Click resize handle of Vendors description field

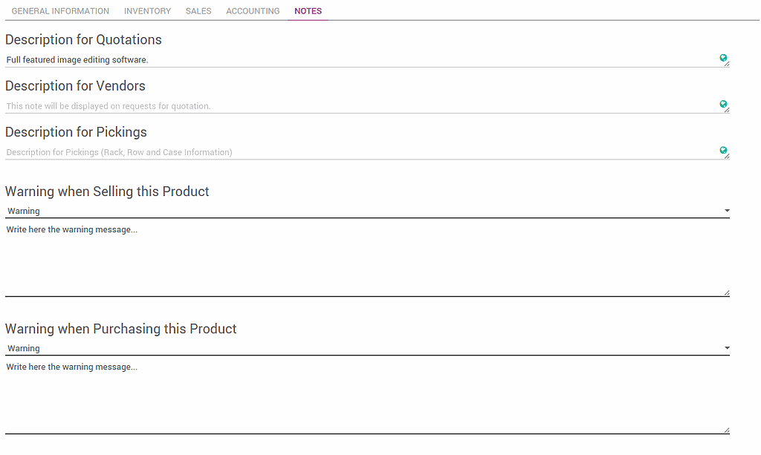(x=727, y=110)
